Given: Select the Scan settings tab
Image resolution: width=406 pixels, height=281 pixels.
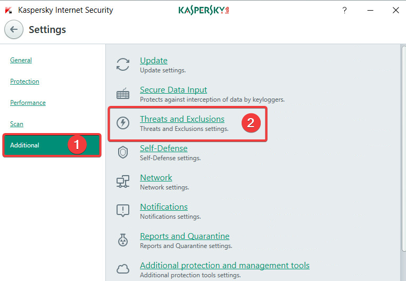Looking at the screenshot, I should pos(16,124).
